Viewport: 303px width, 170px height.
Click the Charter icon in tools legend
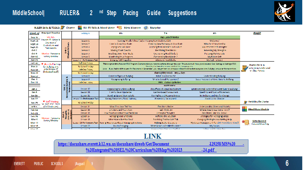(62, 28)
